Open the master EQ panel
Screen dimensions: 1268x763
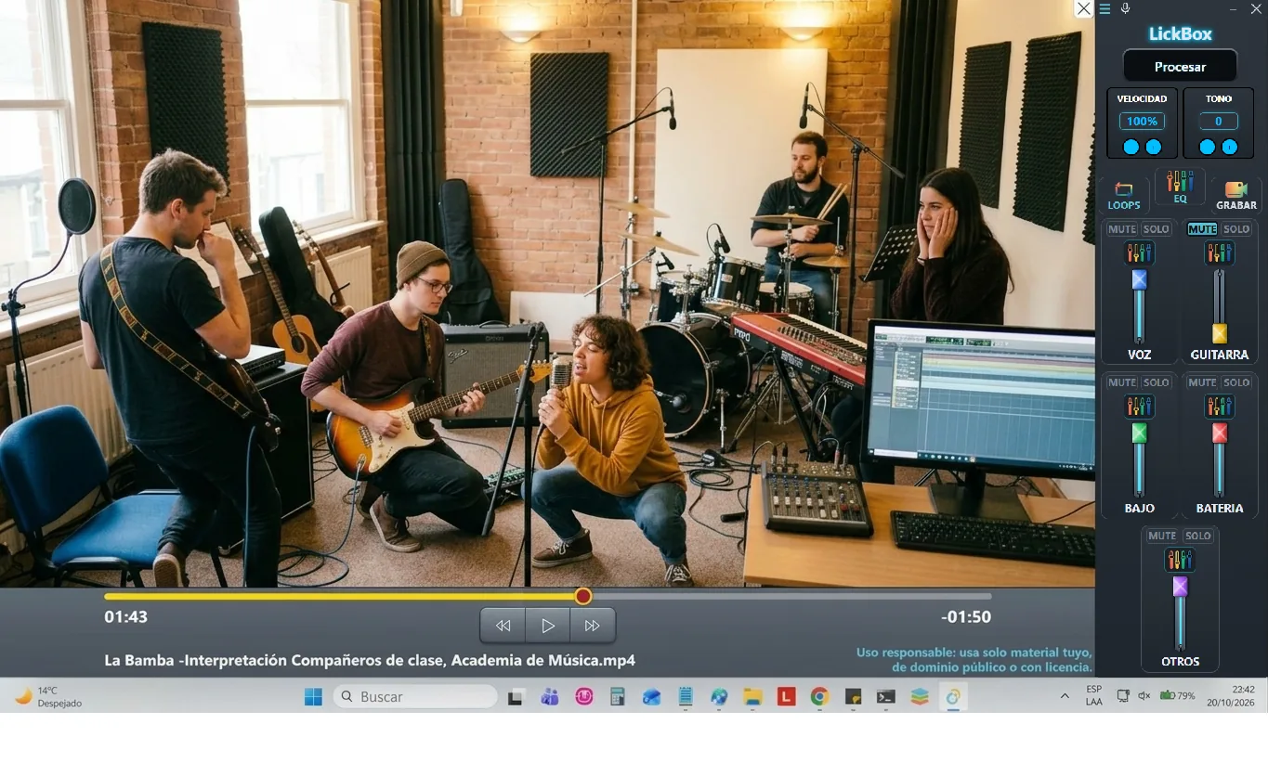(1180, 187)
